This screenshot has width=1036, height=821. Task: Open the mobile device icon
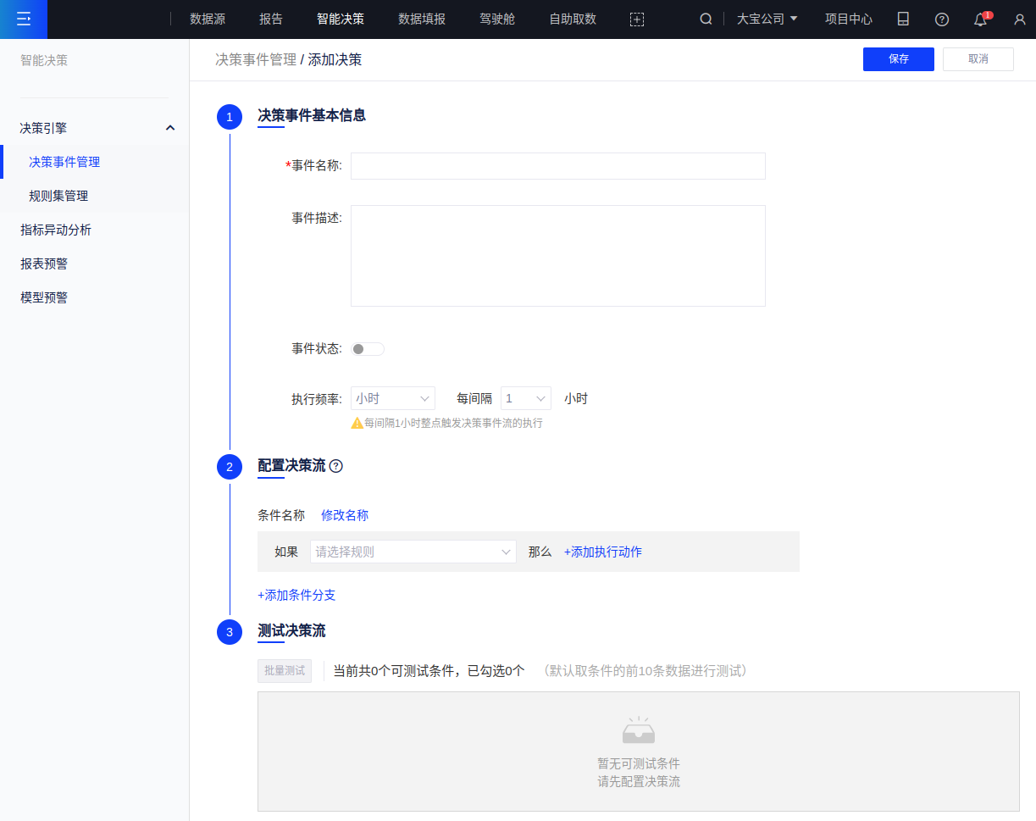903,19
